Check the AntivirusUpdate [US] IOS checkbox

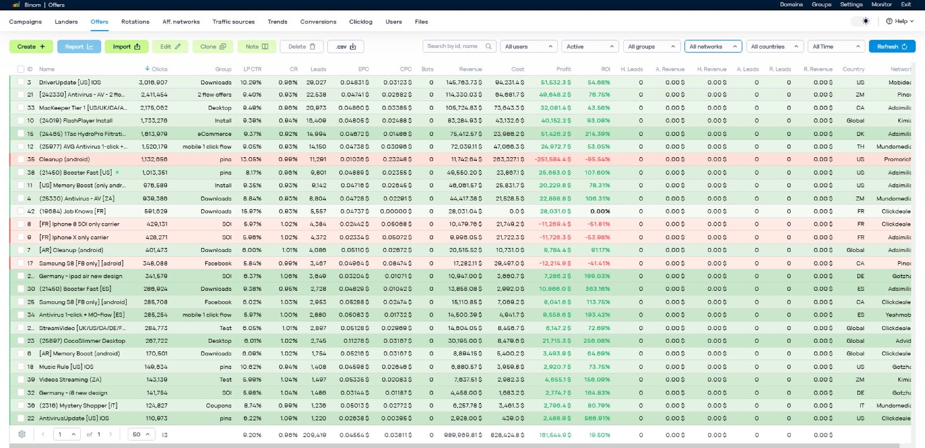coord(21,418)
